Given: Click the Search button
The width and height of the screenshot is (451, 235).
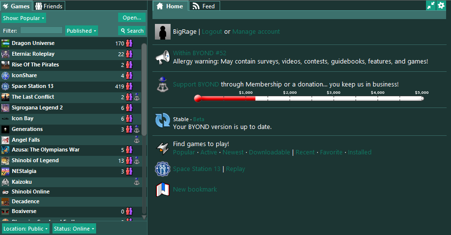Looking at the screenshot, I should pos(132,31).
